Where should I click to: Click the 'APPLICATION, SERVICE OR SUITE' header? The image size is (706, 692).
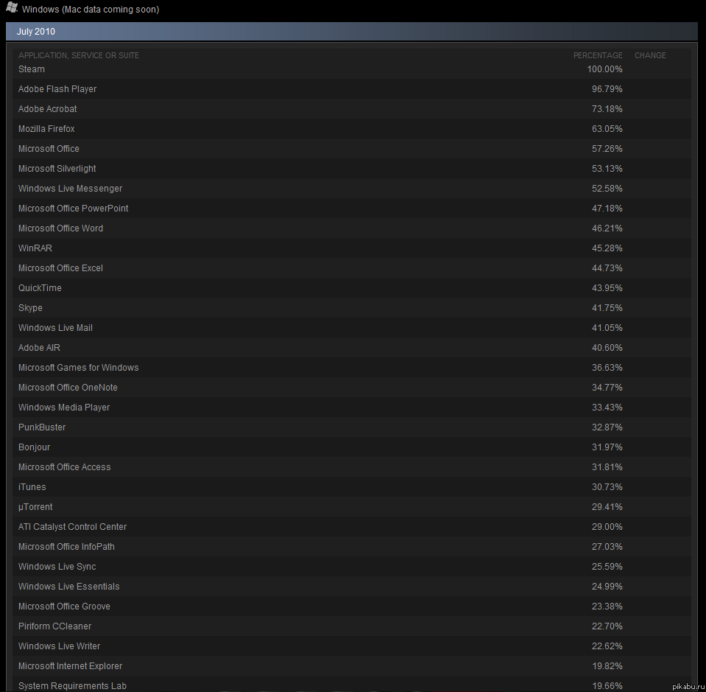click(78, 55)
